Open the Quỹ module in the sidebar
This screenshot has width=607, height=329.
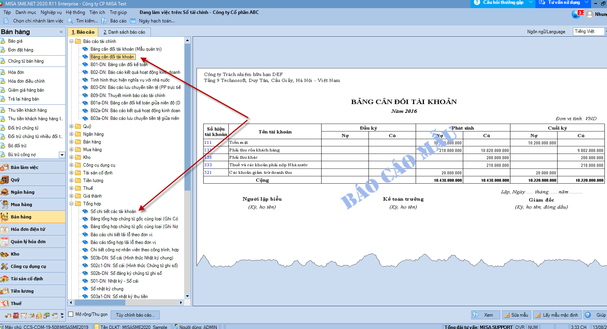click(x=33, y=180)
